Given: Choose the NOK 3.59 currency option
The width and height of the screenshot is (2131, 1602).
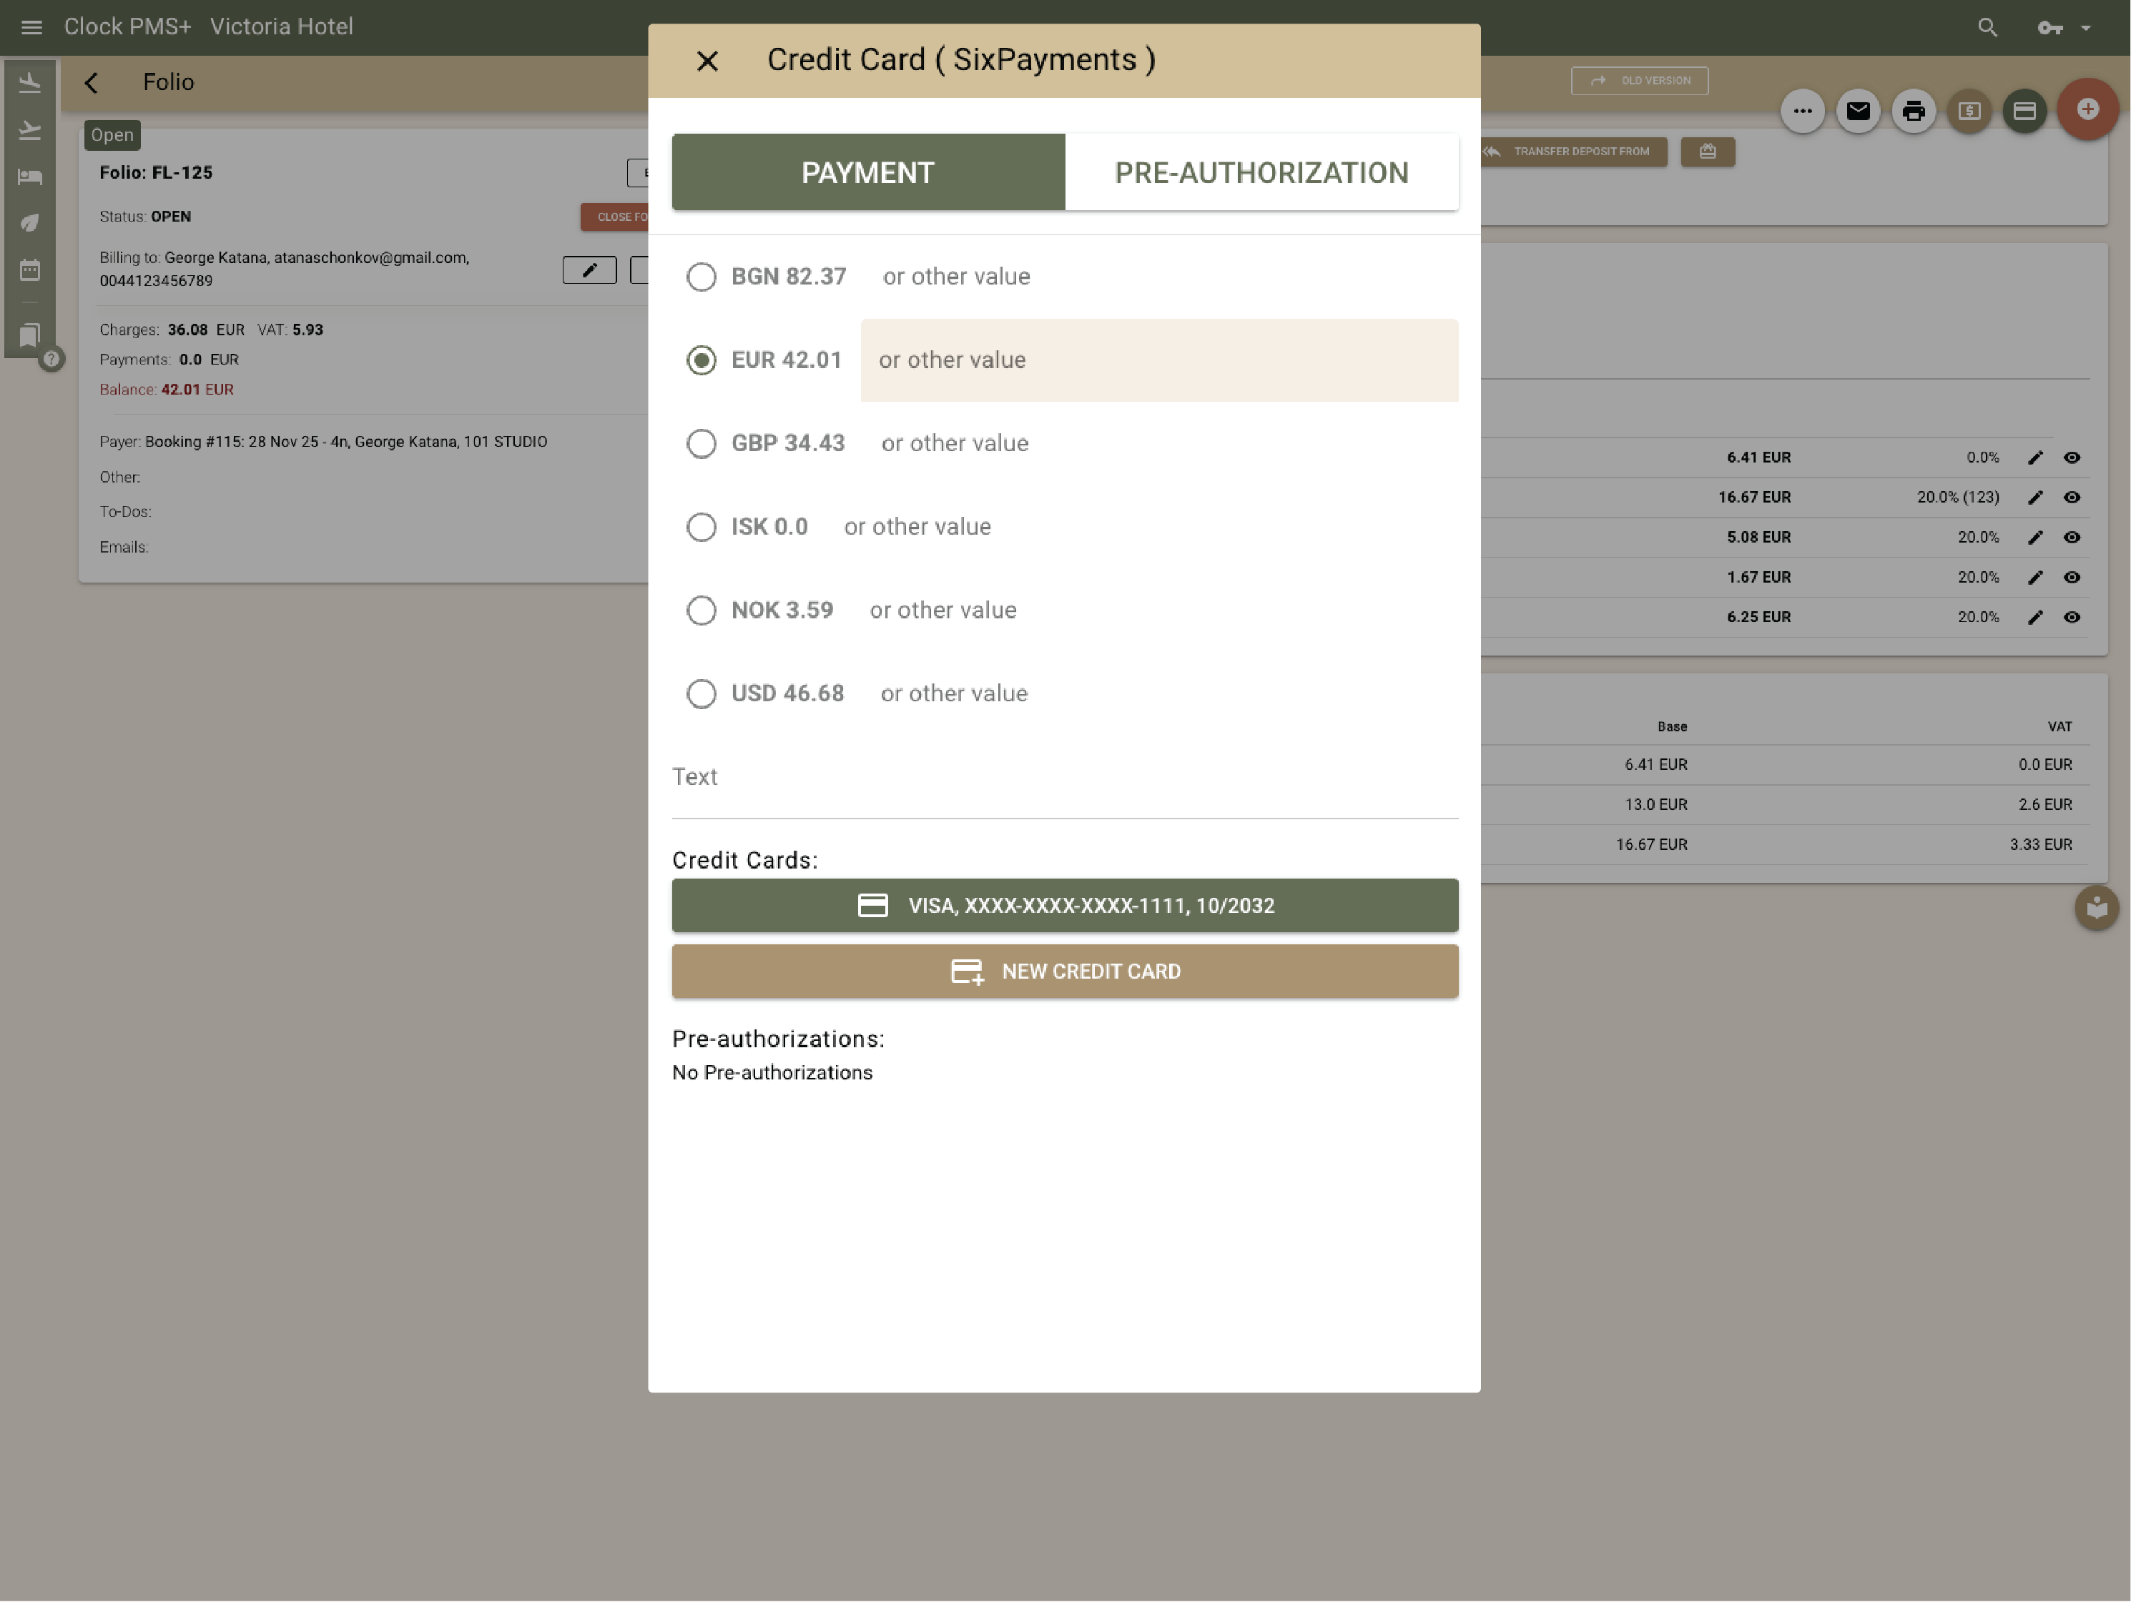Looking at the screenshot, I should click(x=702, y=610).
